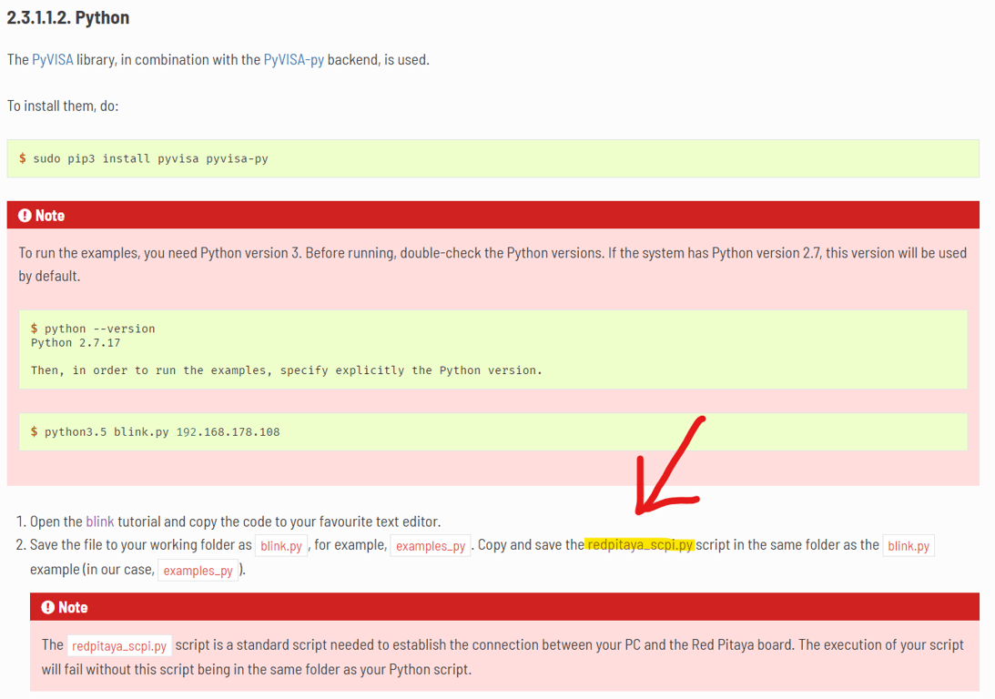Image resolution: width=995 pixels, height=699 pixels.
Task: Open the PyVISA library link
Action: click(x=53, y=60)
